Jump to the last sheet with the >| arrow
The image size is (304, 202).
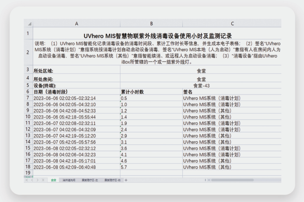[43, 180]
